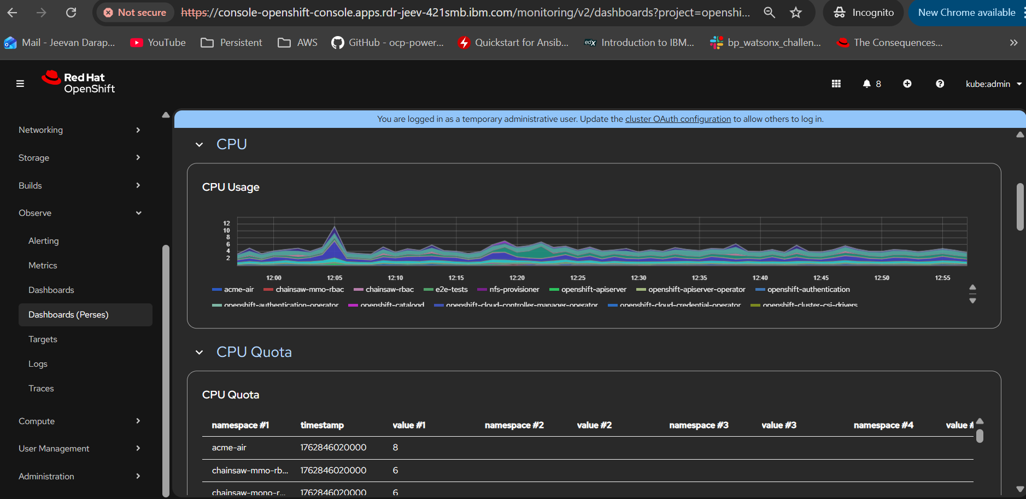Screen dimensions: 1026x499
Task: Click the Red Hat OpenShift logo
Action: point(79,83)
